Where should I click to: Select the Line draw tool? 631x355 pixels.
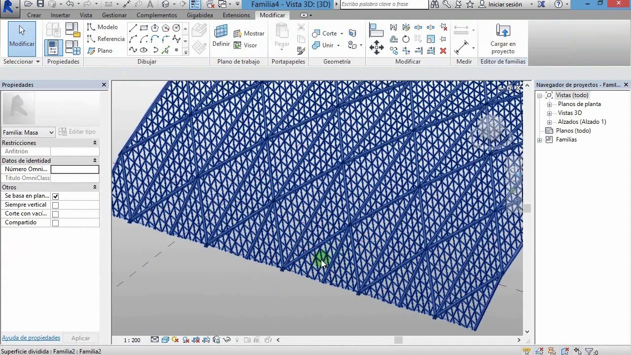[x=133, y=28]
